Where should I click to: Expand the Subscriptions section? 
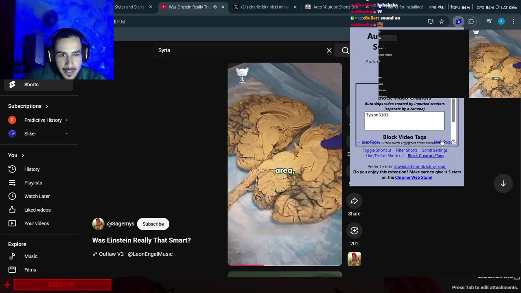[28, 106]
